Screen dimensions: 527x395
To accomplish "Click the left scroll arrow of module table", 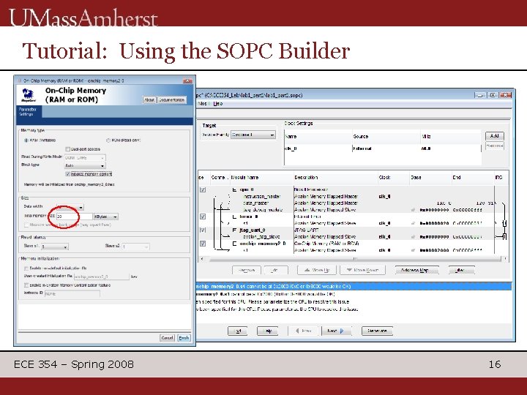I will pyautogui.click(x=202, y=259).
